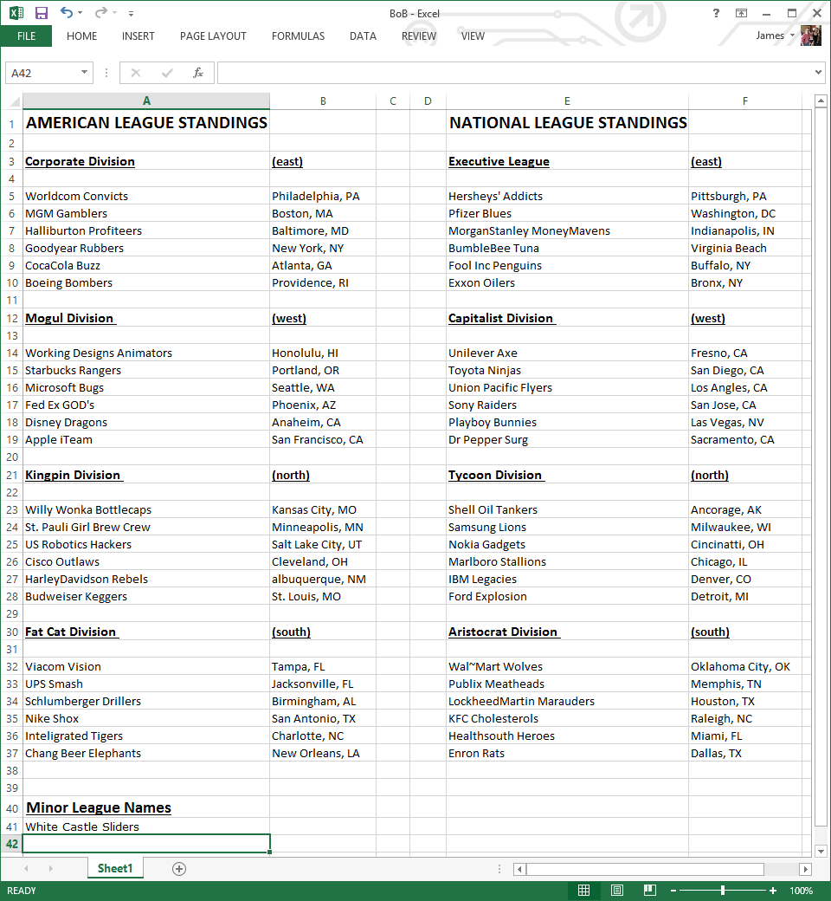The height and width of the screenshot is (901, 831).
Task: Add a new sheet with plus icon
Action: point(179,869)
